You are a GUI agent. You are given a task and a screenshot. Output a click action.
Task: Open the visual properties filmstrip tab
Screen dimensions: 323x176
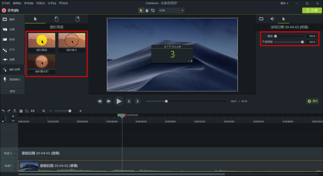point(261,19)
